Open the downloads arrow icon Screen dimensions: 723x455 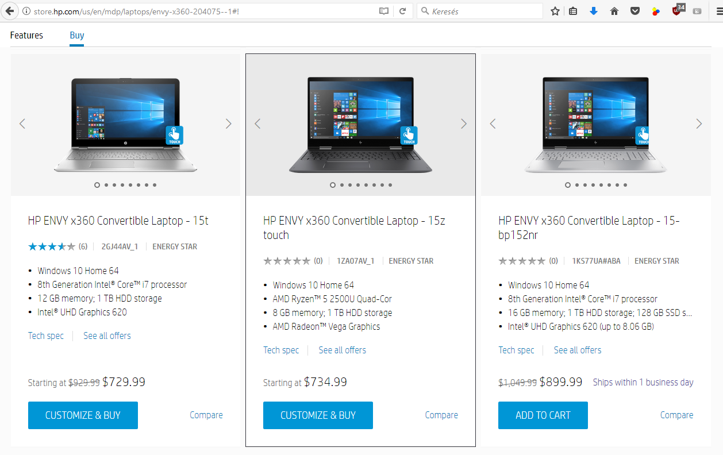[594, 11]
